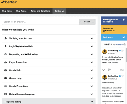Image resolution: width=127 pixels, height=104 pixels.
Task: Click the Verifying Your Account person icon
Action: [5, 38]
